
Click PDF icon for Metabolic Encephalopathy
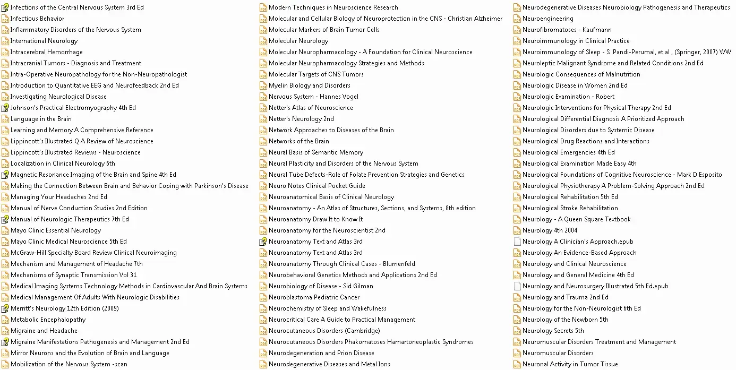point(5,320)
